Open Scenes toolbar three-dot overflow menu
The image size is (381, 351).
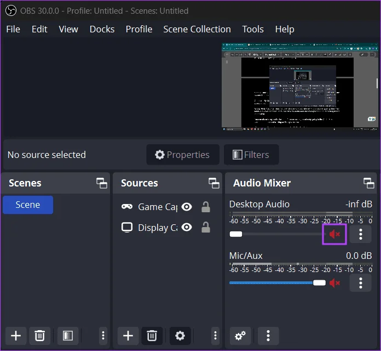tap(103, 336)
